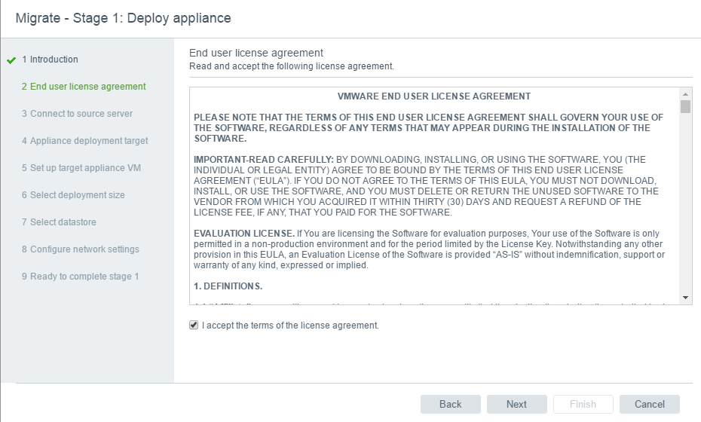Select step 9 Ready to complete stage 1
This screenshot has height=422, width=701.
click(80, 277)
